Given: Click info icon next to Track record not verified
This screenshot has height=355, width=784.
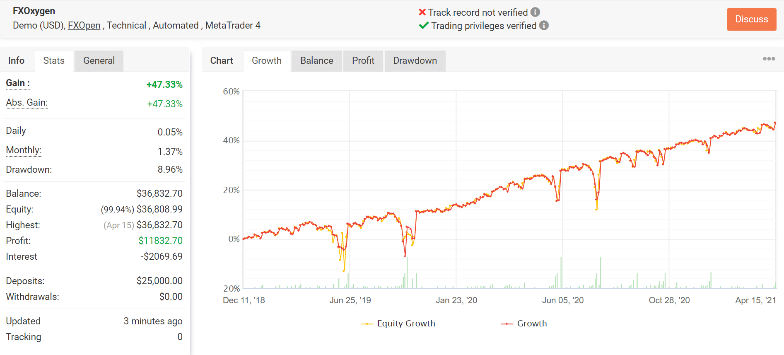Looking at the screenshot, I should pyautogui.click(x=535, y=12).
